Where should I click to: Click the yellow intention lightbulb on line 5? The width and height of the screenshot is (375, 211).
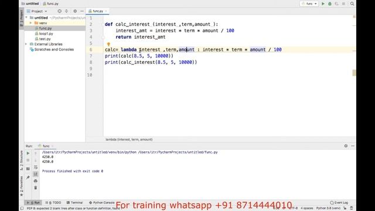108,45
